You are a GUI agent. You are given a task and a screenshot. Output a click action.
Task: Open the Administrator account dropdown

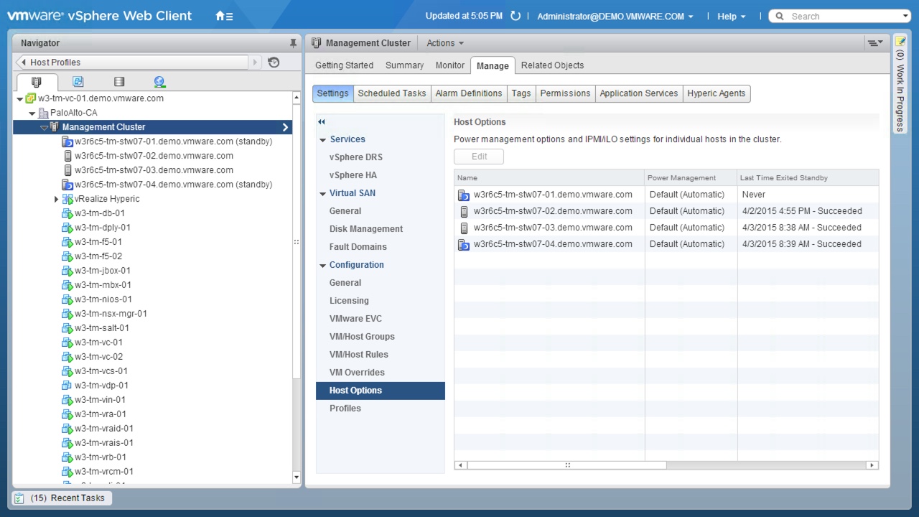click(x=615, y=17)
